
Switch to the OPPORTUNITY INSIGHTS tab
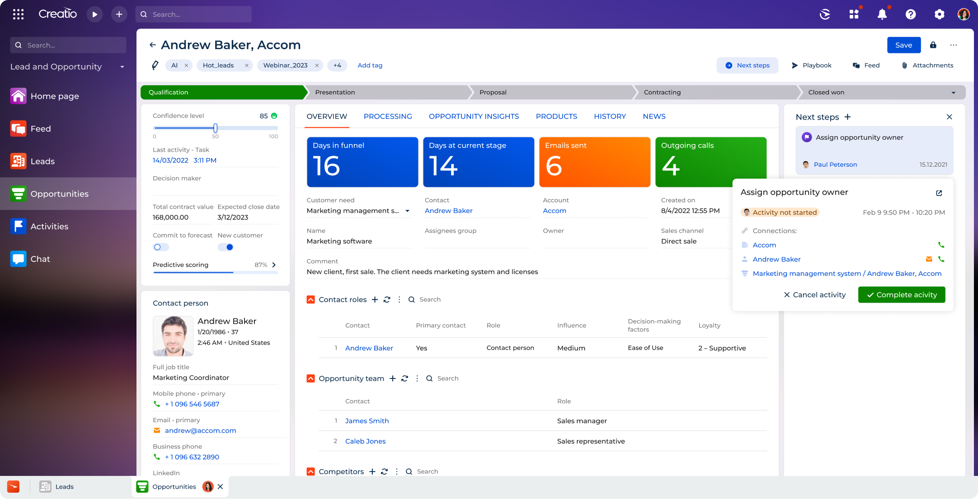point(474,116)
